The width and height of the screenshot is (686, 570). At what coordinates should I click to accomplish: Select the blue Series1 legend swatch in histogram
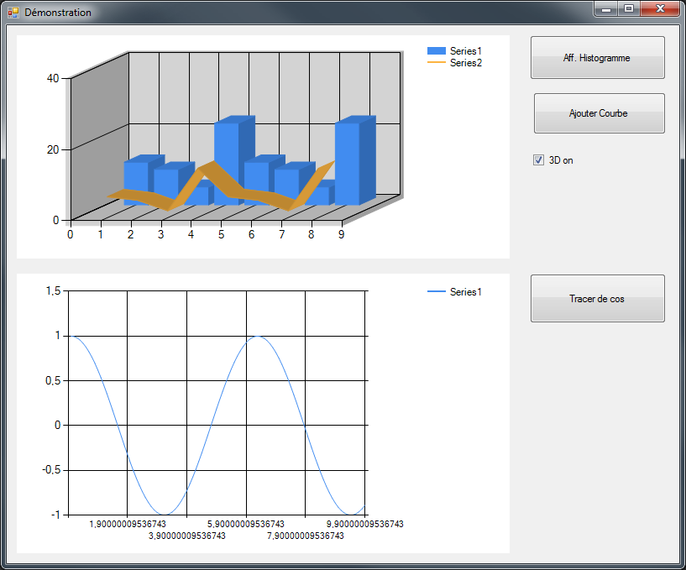tap(436, 51)
